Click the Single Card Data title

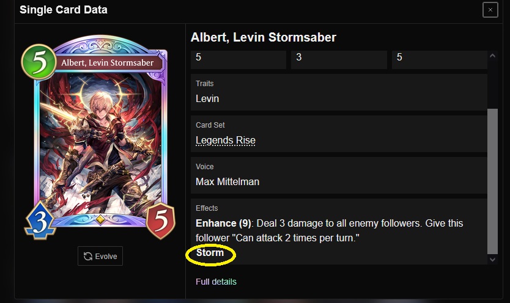point(64,10)
